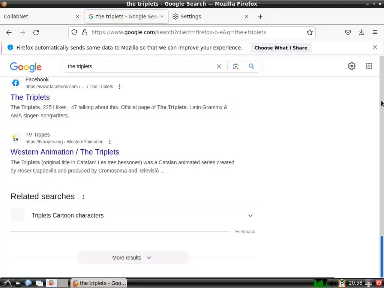Bookmark this page with the star icon

click(x=309, y=32)
